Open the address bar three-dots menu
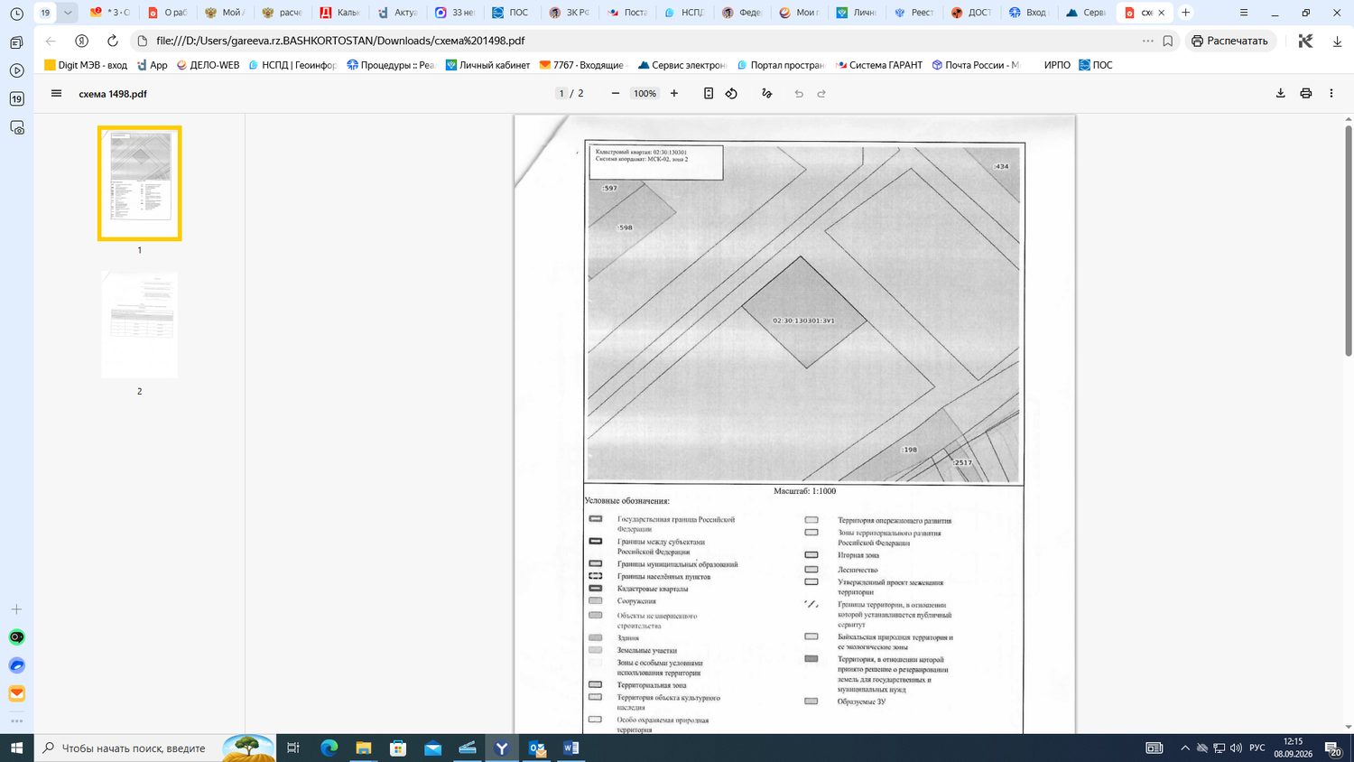 [x=1147, y=41]
